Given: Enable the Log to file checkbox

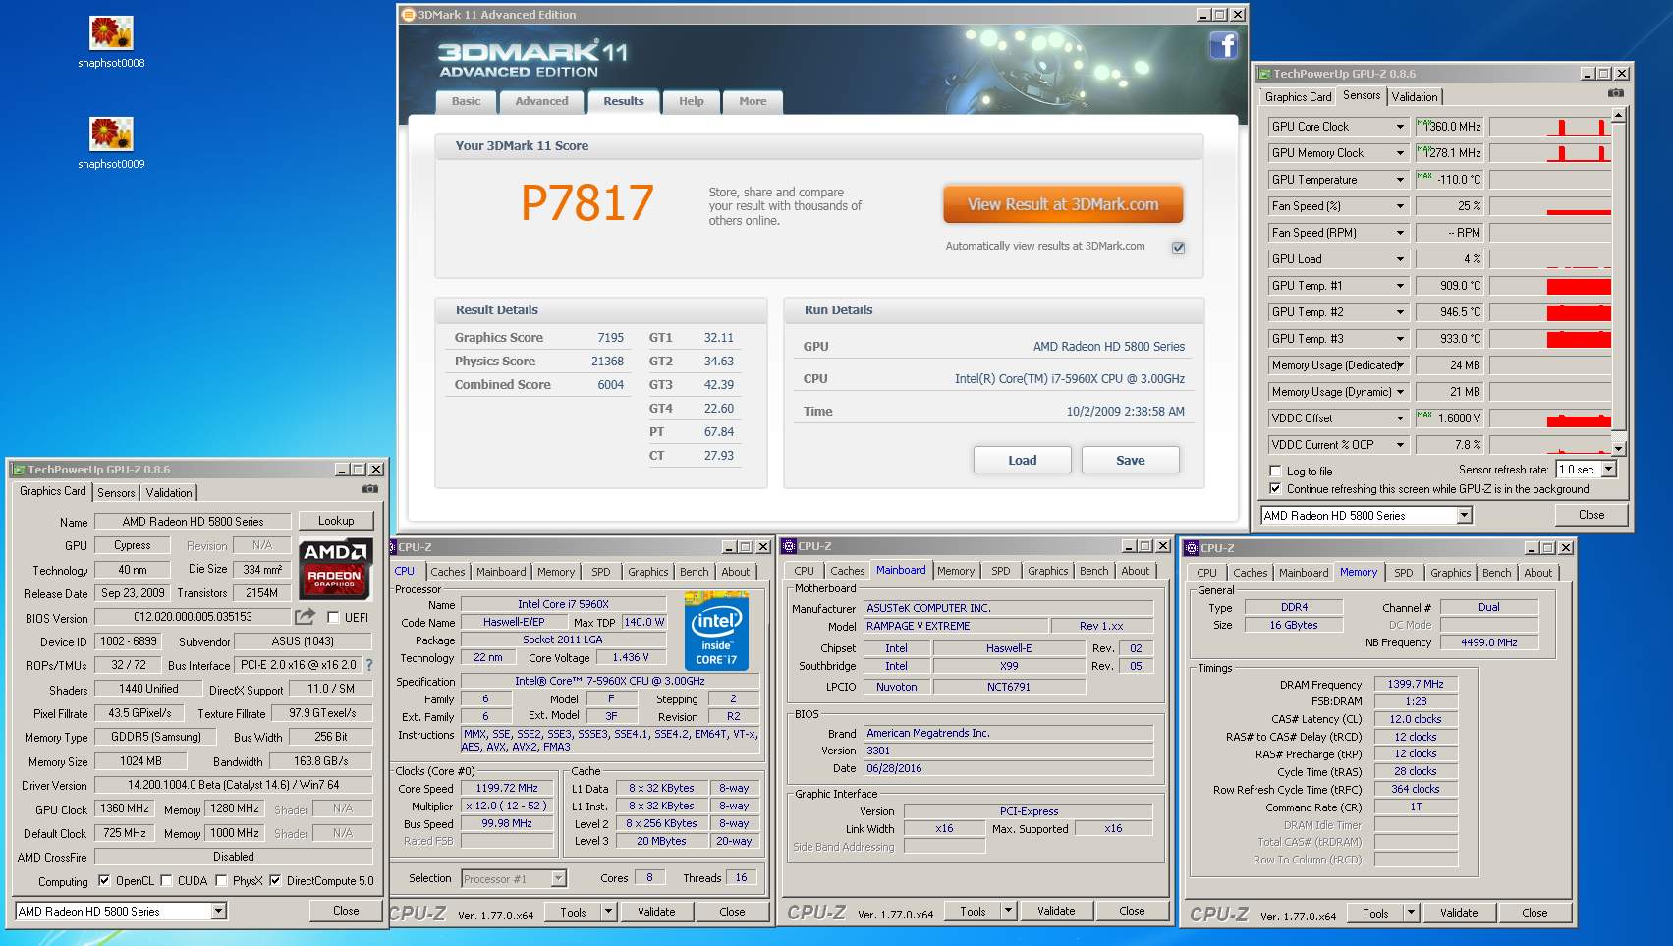Looking at the screenshot, I should coord(1275,472).
